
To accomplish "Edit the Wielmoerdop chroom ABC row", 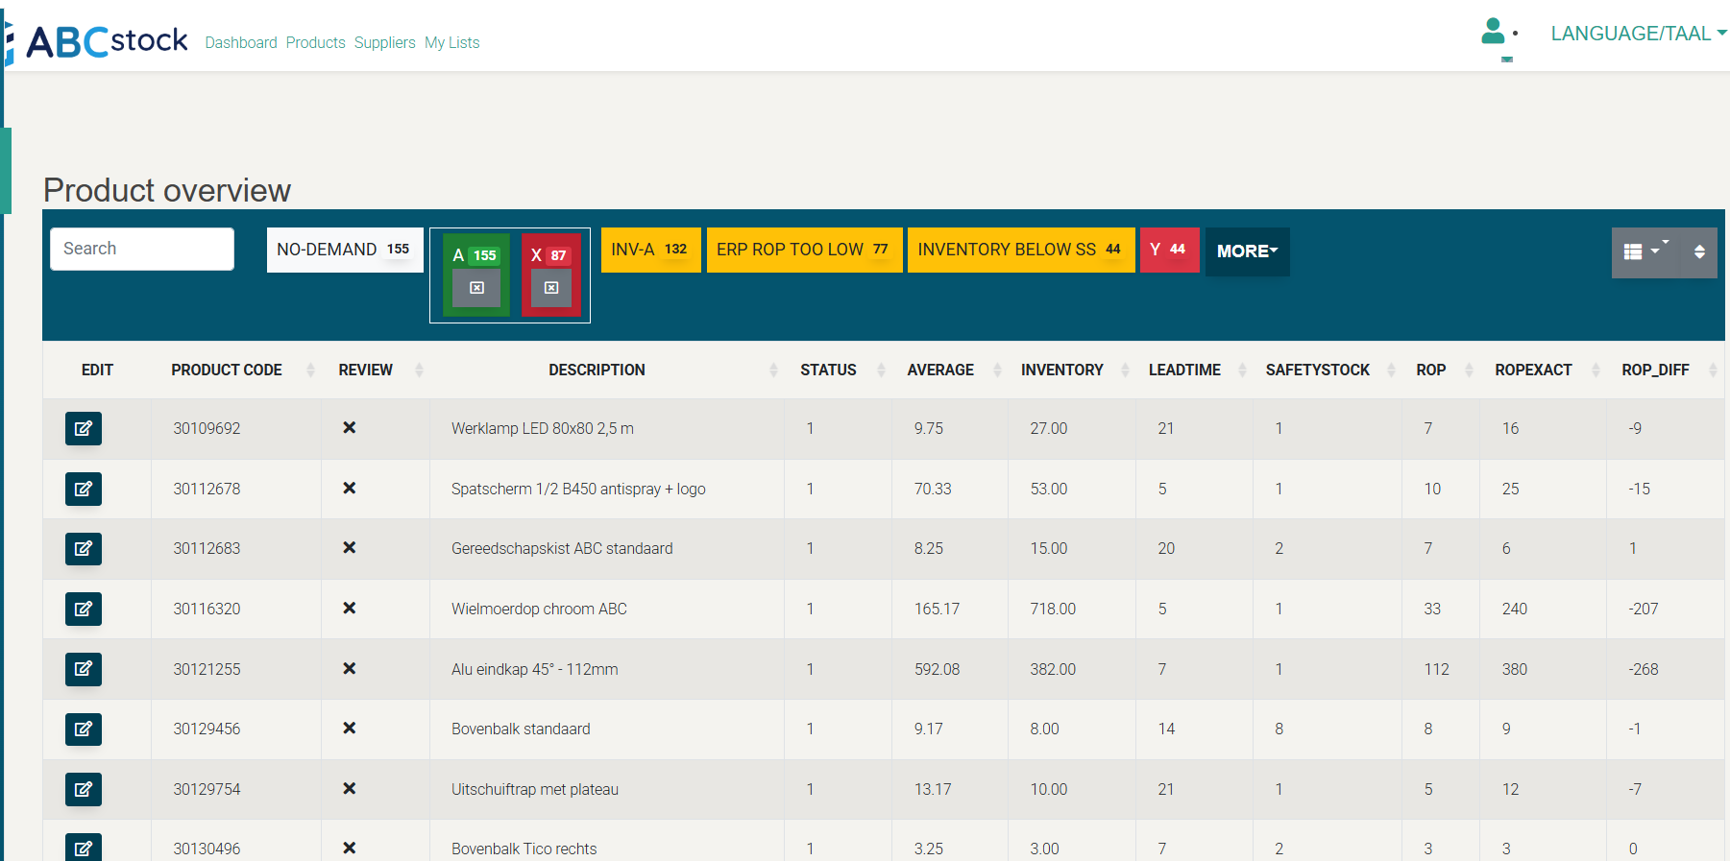I will click(84, 609).
